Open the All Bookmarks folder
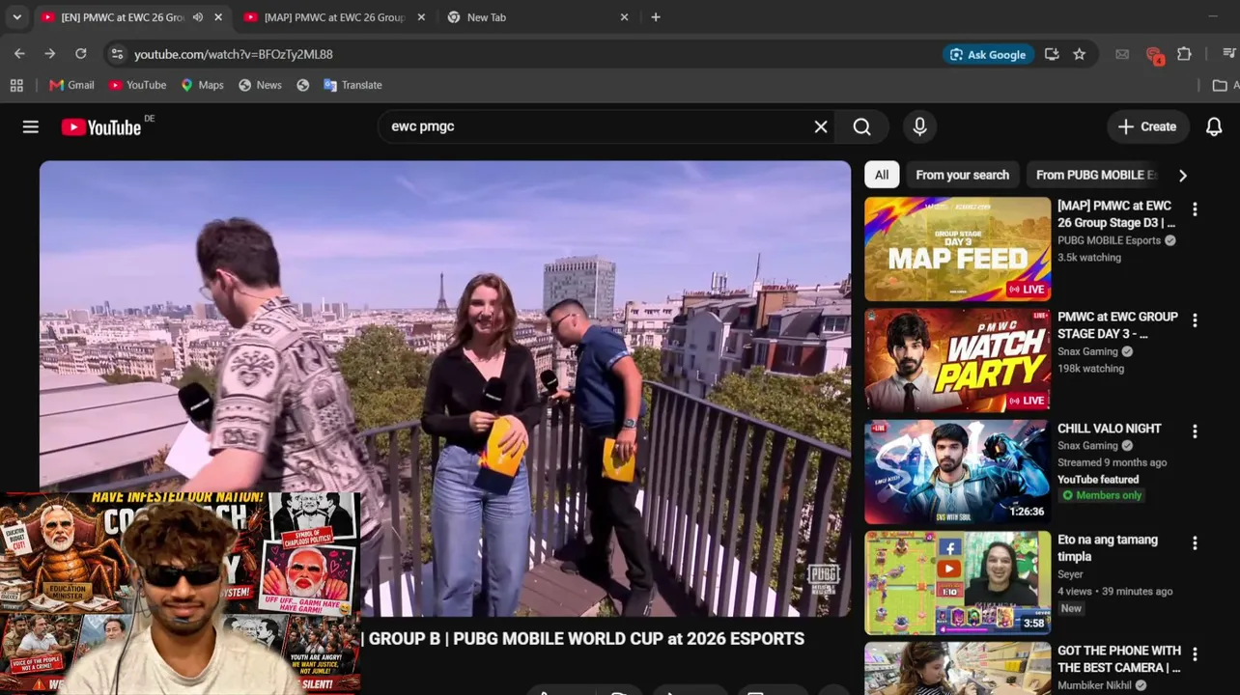Screen dimensions: 1240x695 (1225, 85)
